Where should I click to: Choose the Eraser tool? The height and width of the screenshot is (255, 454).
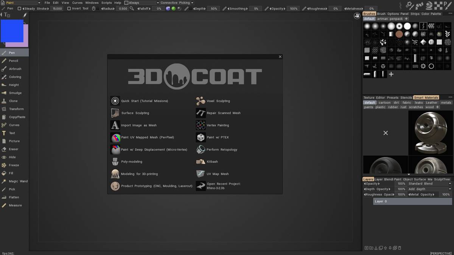(13, 149)
